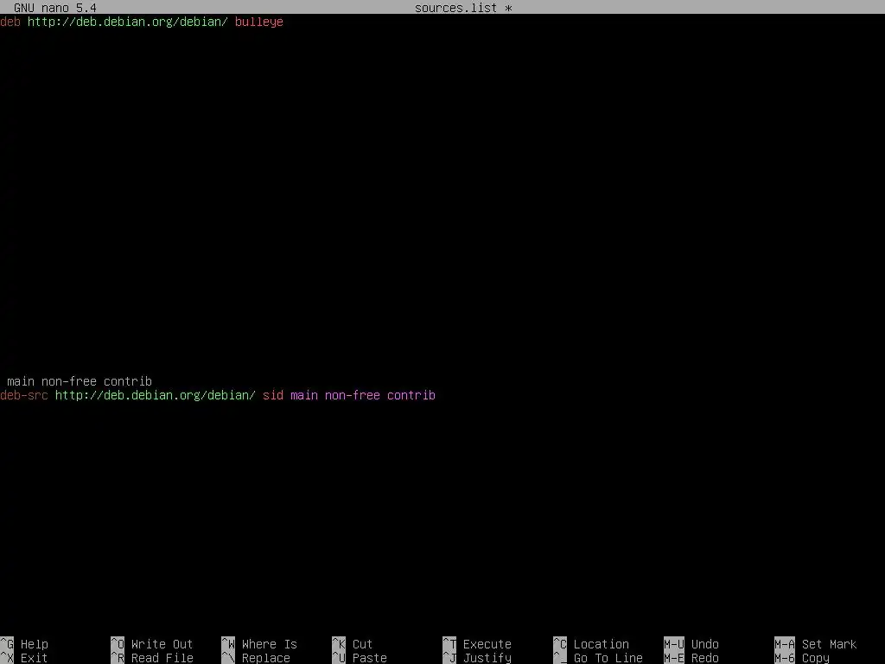Click the URL on the deb-src line
The height and width of the screenshot is (664, 885).
pyautogui.click(x=156, y=395)
